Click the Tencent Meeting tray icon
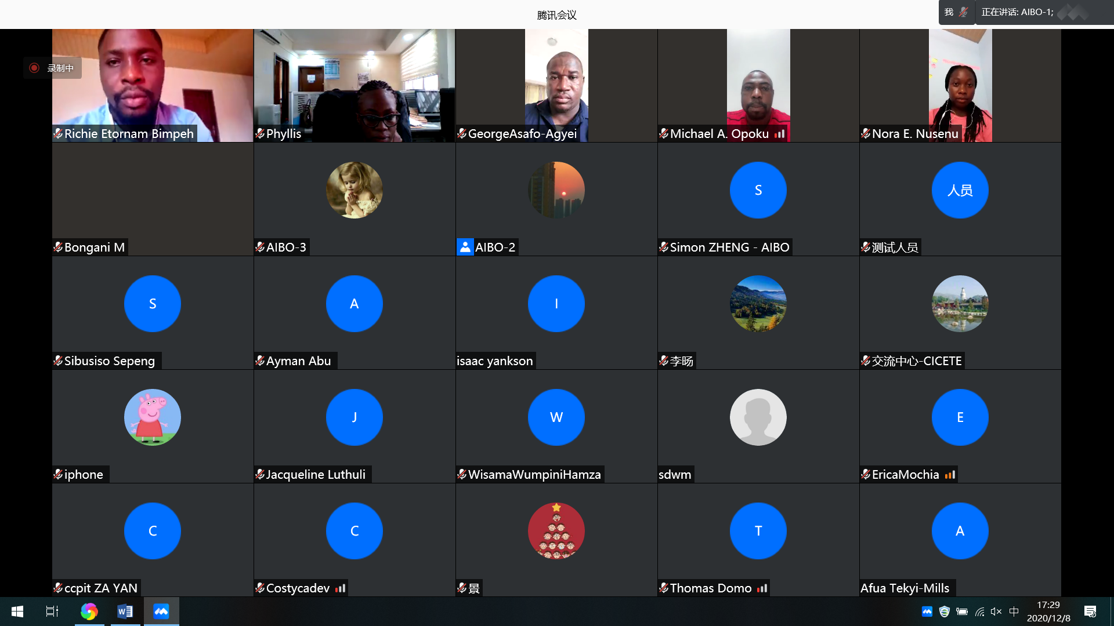This screenshot has width=1114, height=626. click(927, 612)
